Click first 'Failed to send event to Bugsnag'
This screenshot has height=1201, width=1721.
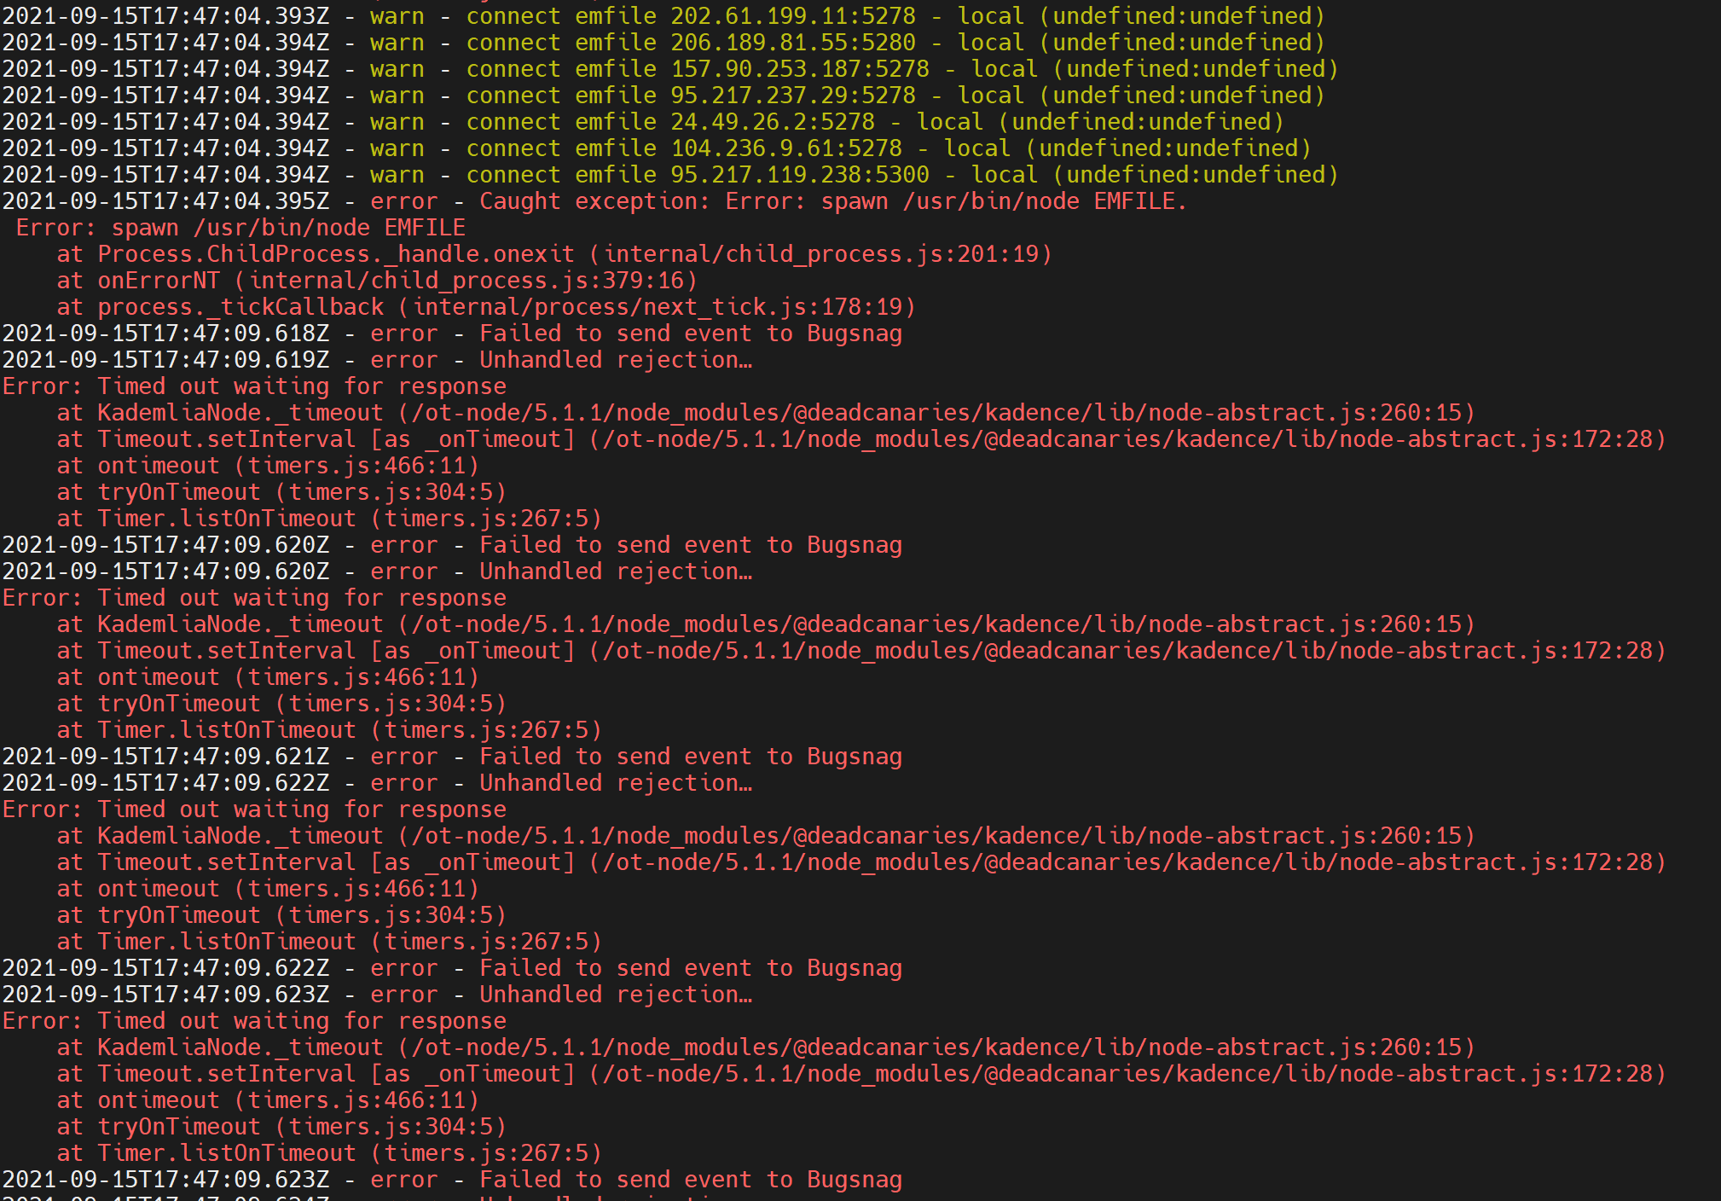690,334
